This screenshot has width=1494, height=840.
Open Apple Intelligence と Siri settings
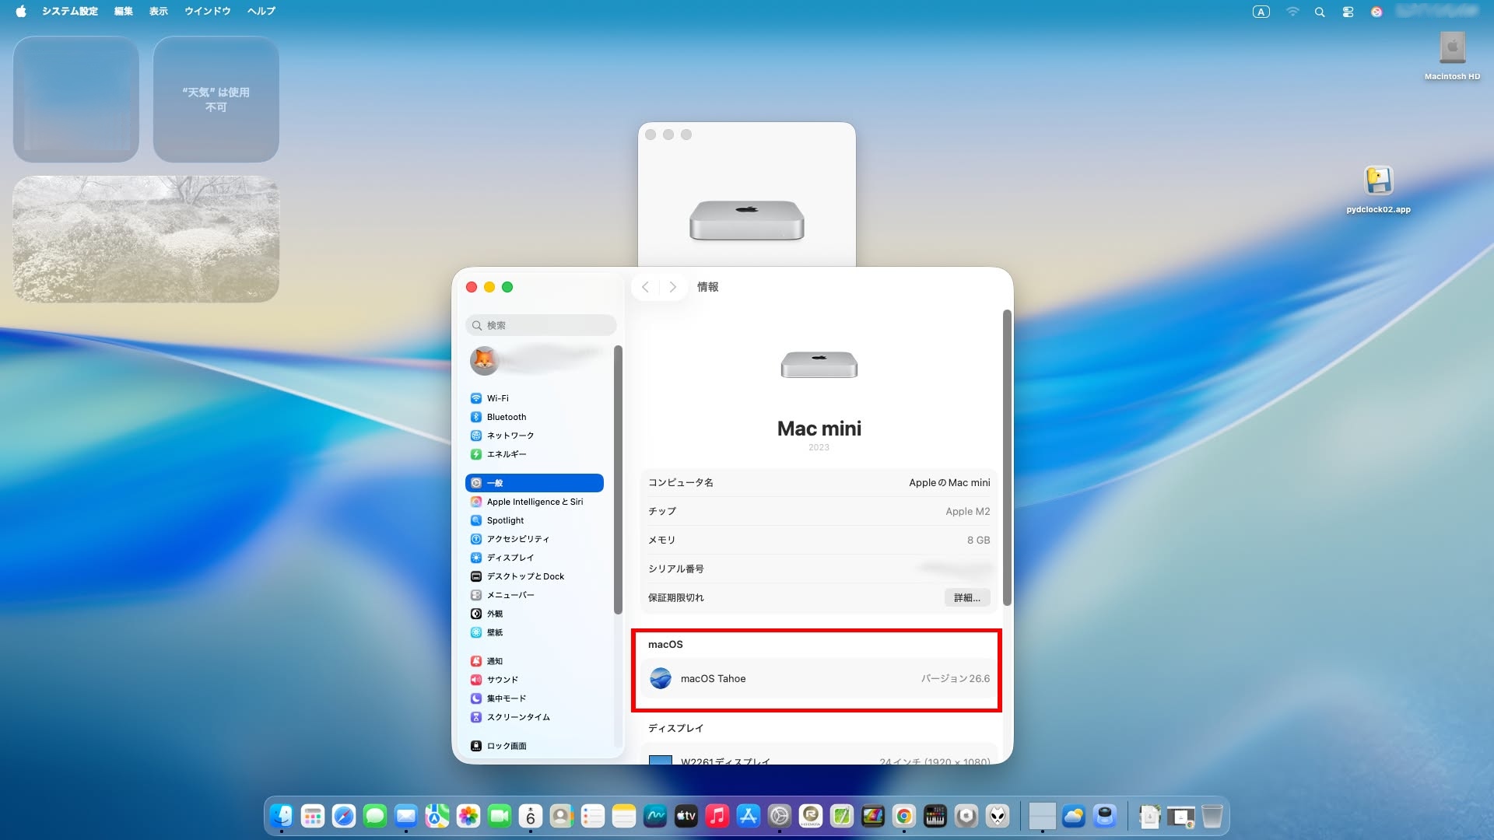535,502
